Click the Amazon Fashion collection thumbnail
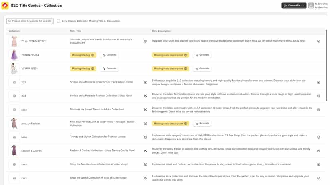 tap(14, 123)
